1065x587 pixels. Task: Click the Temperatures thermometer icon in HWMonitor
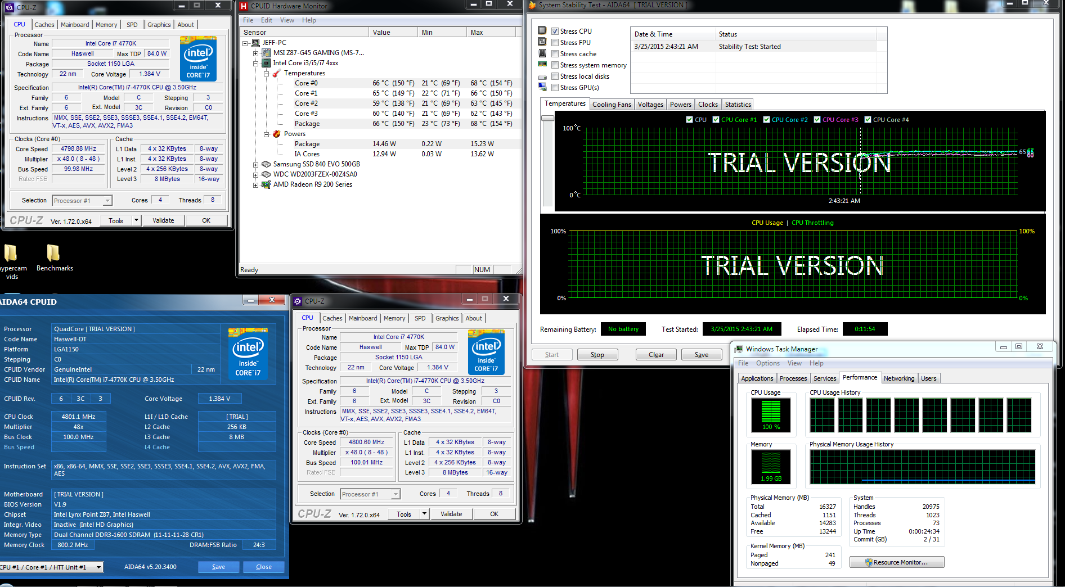point(277,73)
